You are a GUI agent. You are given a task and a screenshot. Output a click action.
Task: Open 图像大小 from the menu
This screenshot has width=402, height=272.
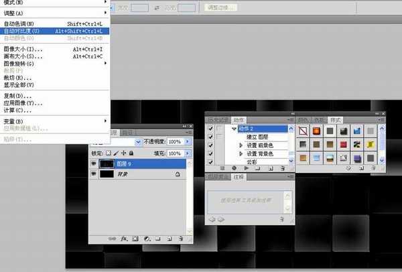point(23,49)
